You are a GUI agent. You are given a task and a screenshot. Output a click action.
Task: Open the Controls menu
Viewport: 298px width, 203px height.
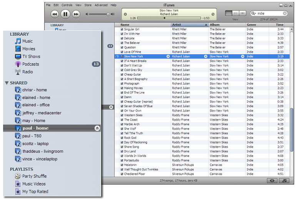coord(67,5)
